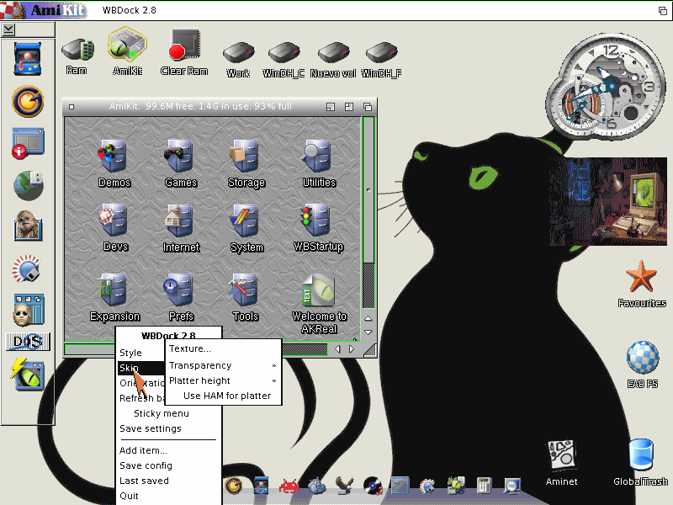Click the Chewbacca portrait icon in left dock
This screenshot has height=505, width=673.
[28, 226]
